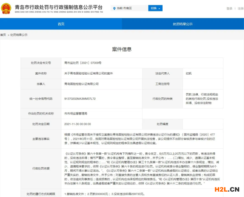The width and height of the screenshot is (244, 197).
Task: Click the national emblem logo
Action: (6, 8)
